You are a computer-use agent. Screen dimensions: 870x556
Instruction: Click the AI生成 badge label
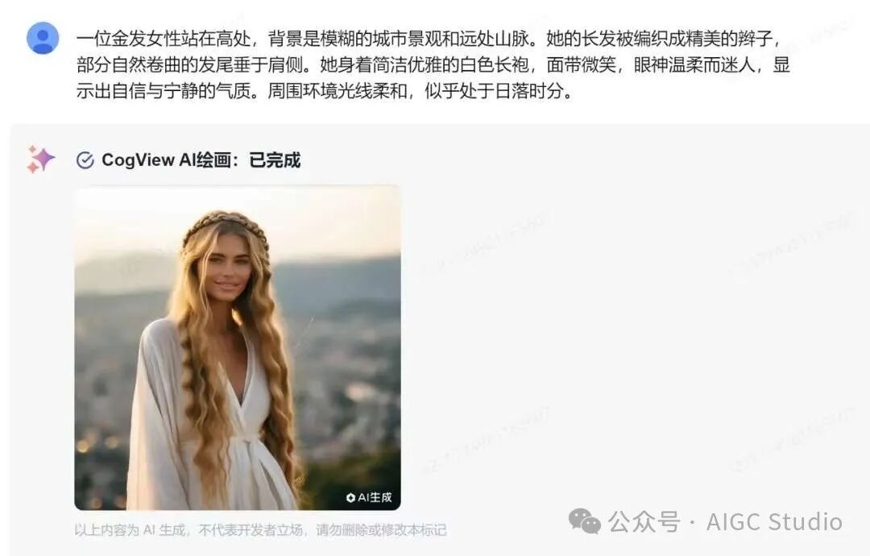click(x=375, y=497)
